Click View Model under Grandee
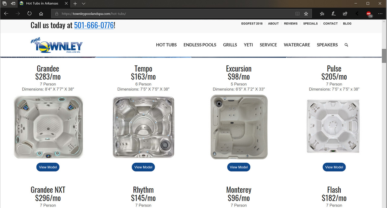Screen dimensions: 387x208 click(x=48, y=167)
